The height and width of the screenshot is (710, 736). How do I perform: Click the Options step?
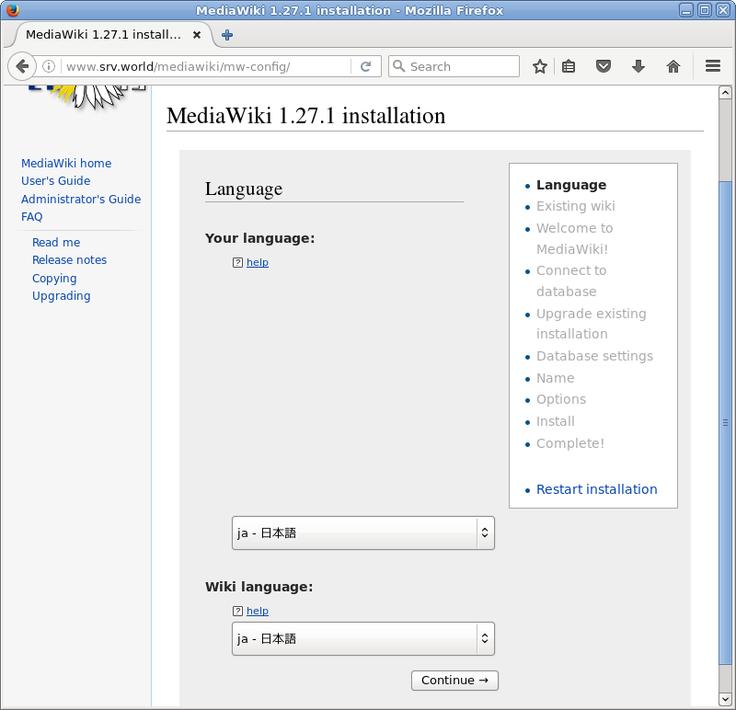(x=561, y=399)
